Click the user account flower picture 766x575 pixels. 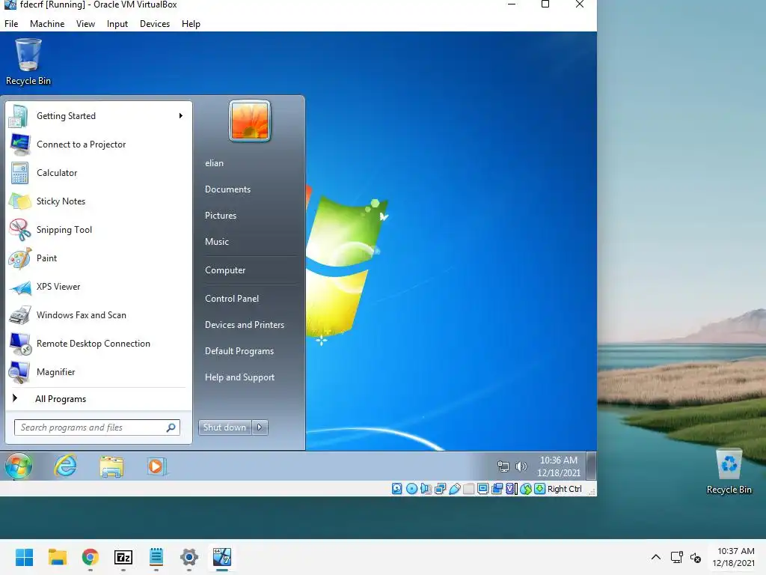[x=250, y=121]
